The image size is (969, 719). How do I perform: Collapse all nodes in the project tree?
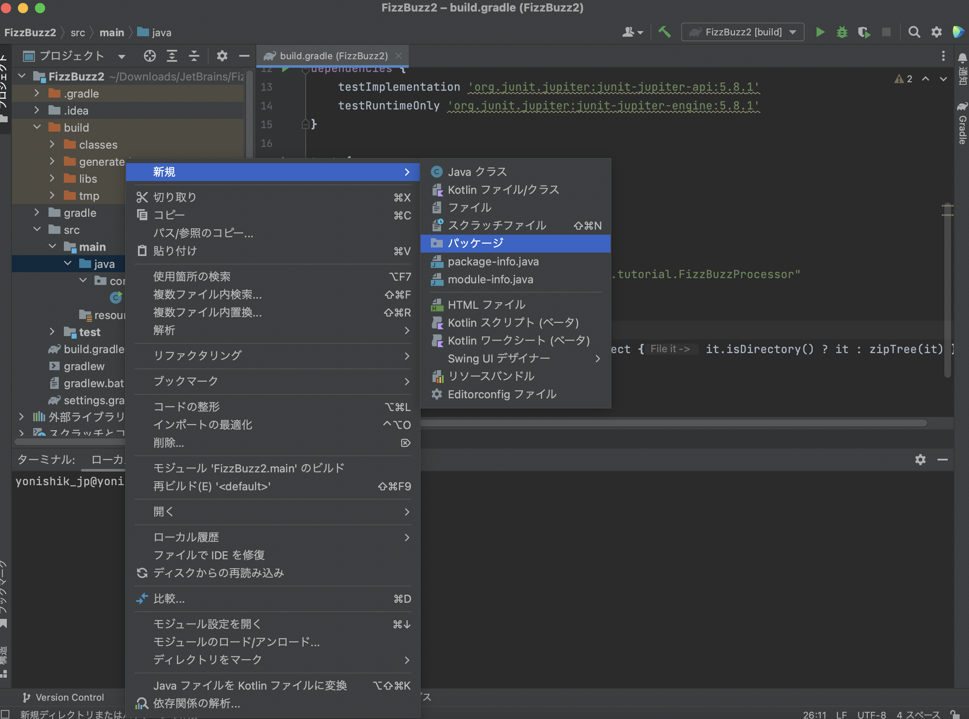pyautogui.click(x=194, y=56)
